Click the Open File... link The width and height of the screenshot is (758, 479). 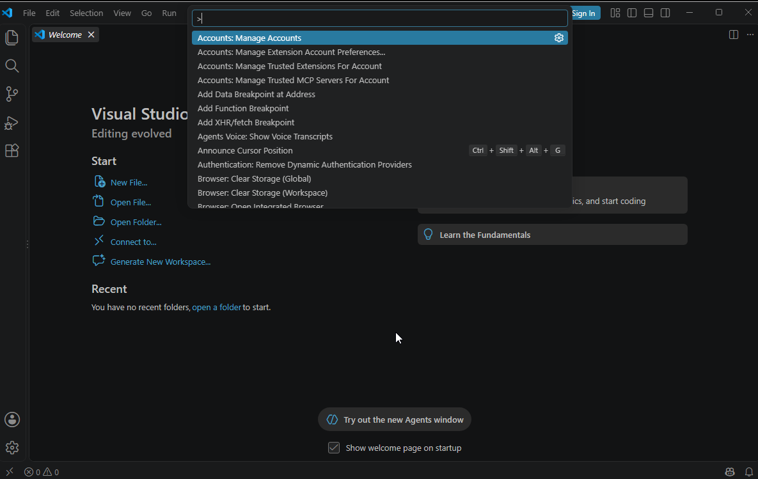point(130,203)
